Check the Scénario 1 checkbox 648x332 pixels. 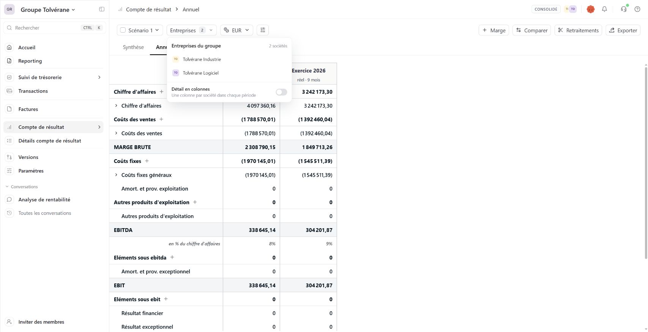123,30
